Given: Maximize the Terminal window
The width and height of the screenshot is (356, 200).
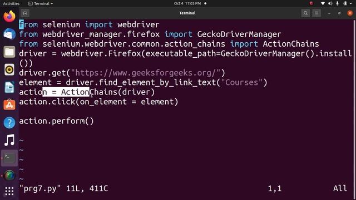Looking at the screenshot, I should pos(339,13).
